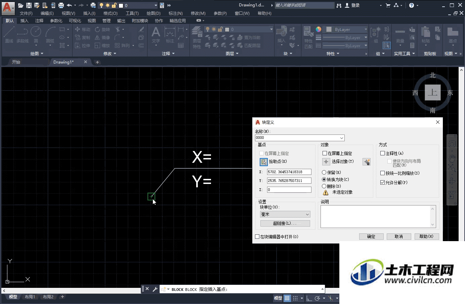Open Layer Properties (图层特性)
Image resolution: width=465 pixels, height=304 pixels.
pyautogui.click(x=197, y=38)
